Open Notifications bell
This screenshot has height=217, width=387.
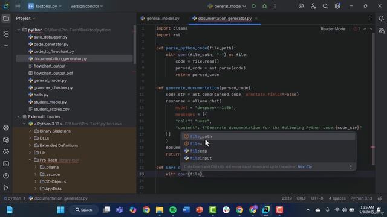pos(382,19)
